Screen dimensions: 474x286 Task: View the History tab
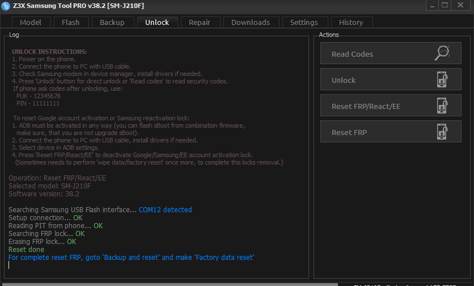click(x=351, y=22)
